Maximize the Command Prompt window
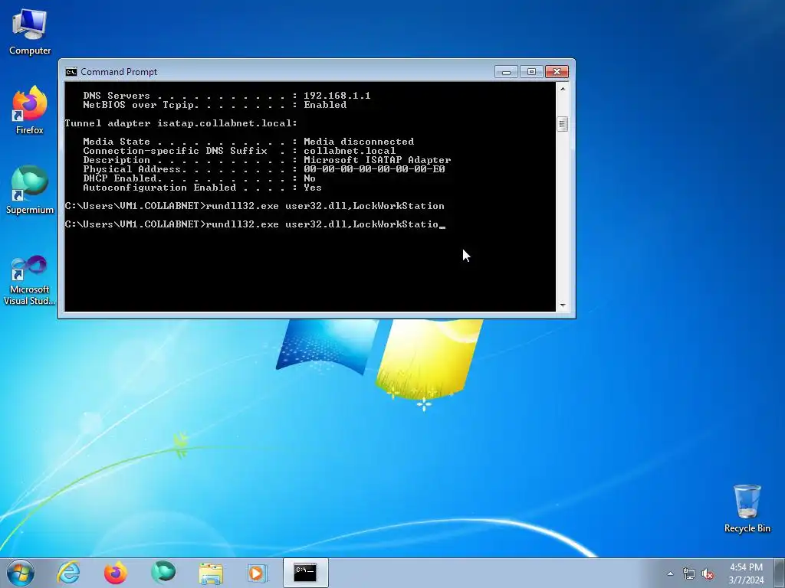 point(532,72)
